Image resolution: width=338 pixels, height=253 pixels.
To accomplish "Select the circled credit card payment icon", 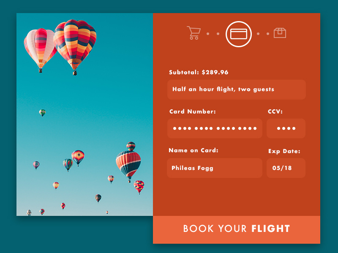I will [239, 34].
